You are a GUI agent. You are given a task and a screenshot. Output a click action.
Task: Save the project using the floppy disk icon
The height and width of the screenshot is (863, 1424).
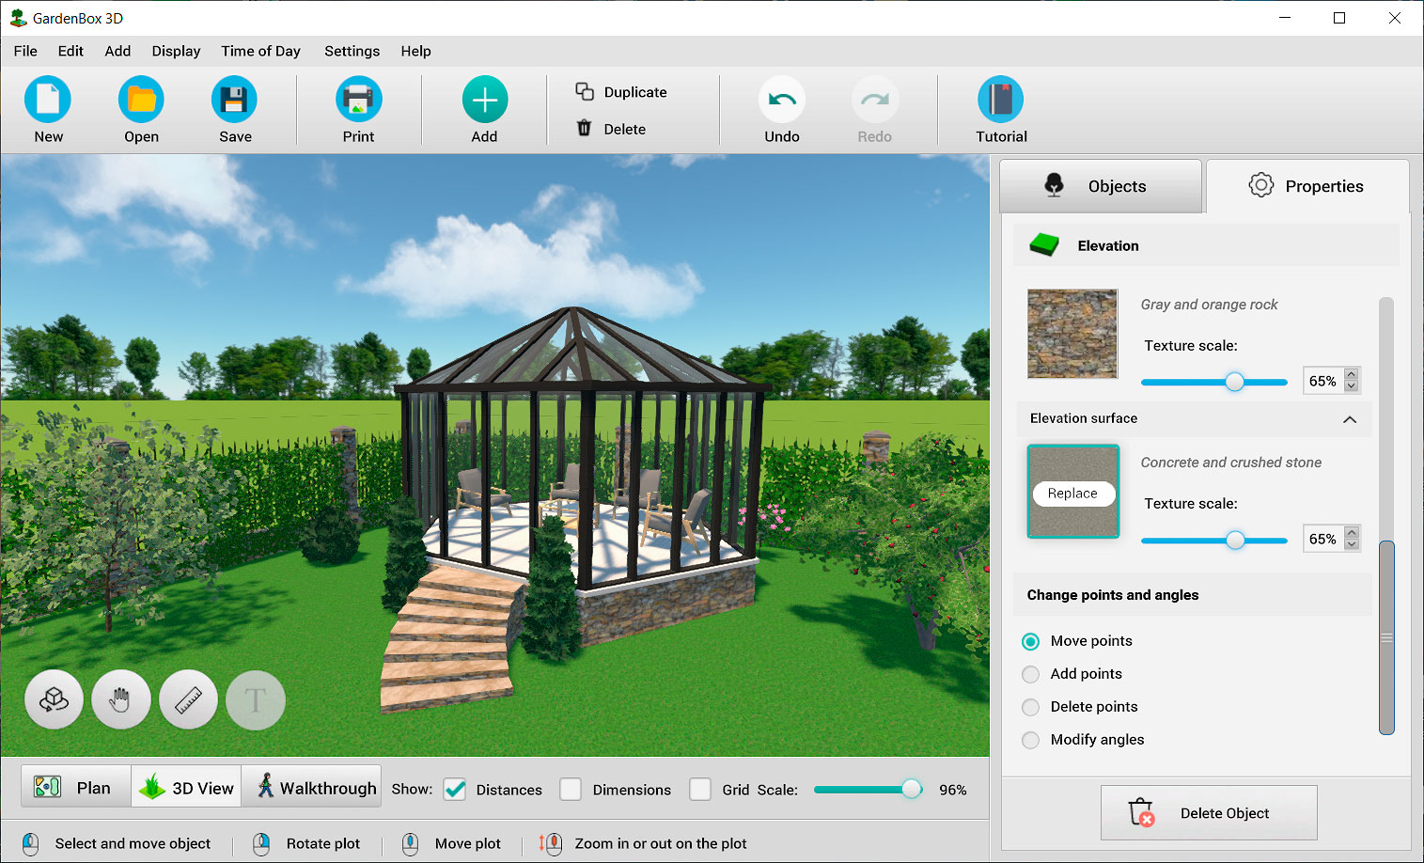pos(234,100)
